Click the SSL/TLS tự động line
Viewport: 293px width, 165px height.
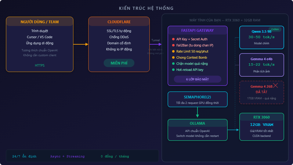pos(119,31)
